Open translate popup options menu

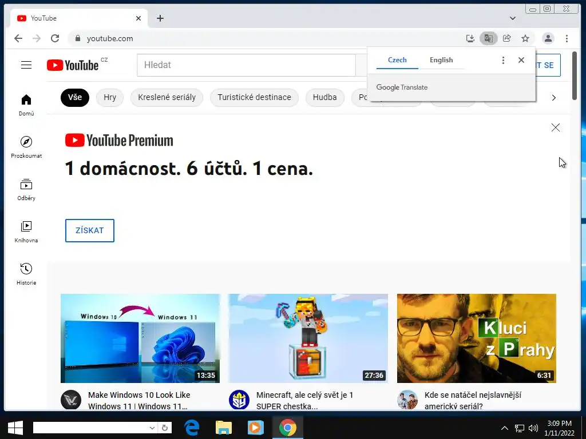[x=503, y=60]
